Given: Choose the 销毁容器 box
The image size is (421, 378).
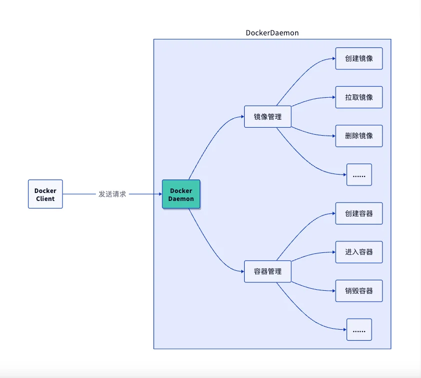Looking at the screenshot, I should (x=359, y=291).
